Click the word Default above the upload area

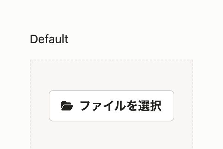pyautogui.click(x=49, y=39)
